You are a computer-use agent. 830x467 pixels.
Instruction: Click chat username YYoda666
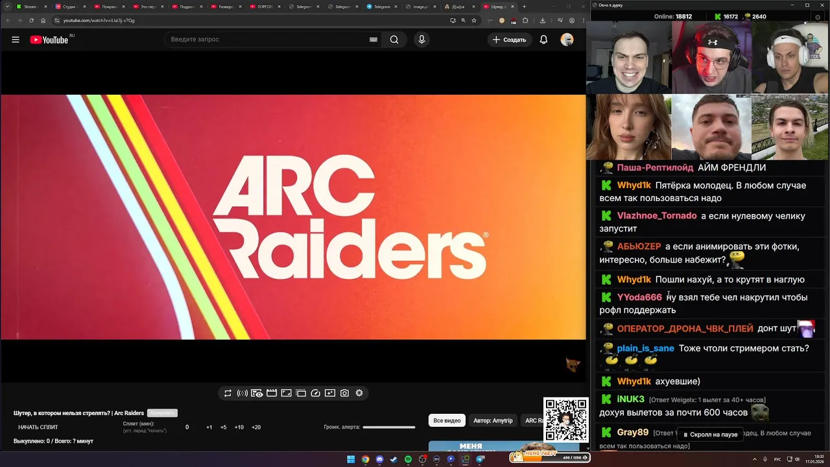click(639, 298)
